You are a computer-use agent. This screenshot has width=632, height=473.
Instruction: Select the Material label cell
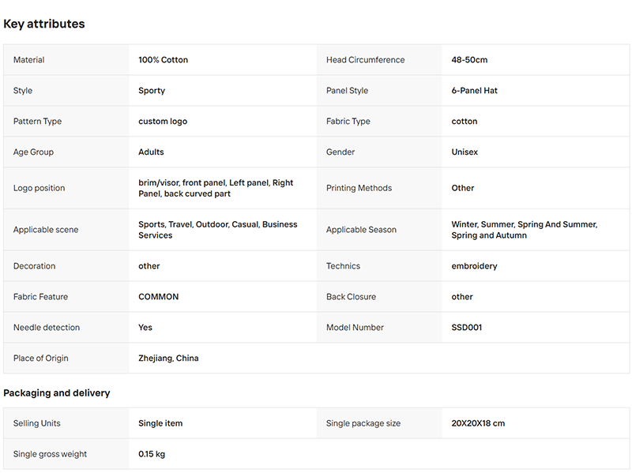pyautogui.click(x=66, y=60)
